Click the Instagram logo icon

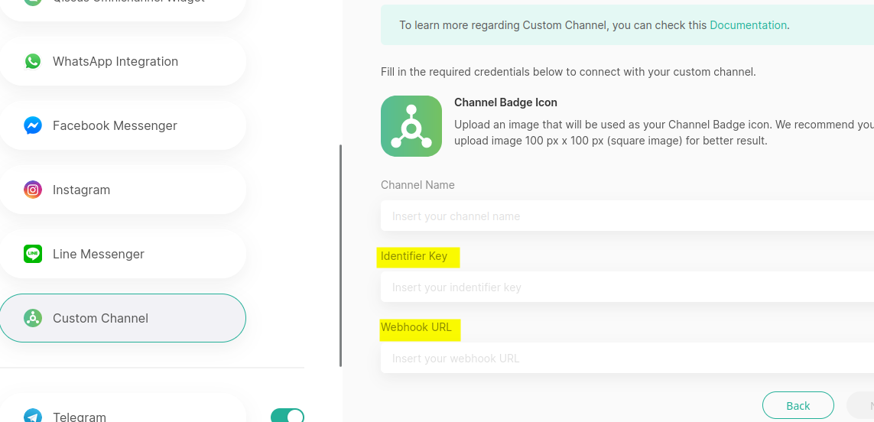[33, 190]
